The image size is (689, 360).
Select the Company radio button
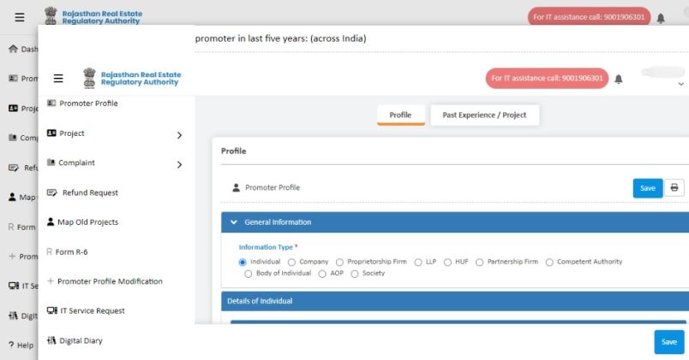click(x=292, y=262)
